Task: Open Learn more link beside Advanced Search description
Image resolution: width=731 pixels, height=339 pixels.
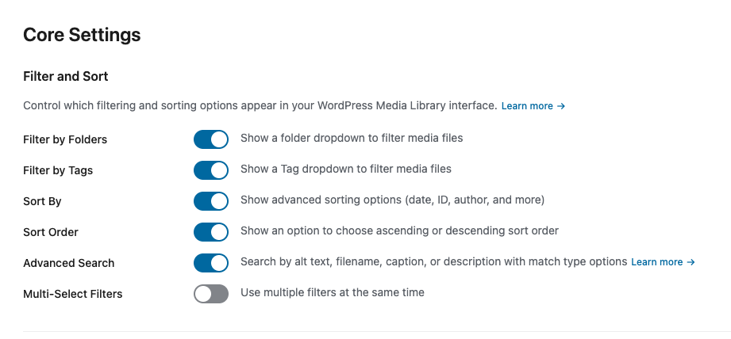Action: (x=663, y=262)
